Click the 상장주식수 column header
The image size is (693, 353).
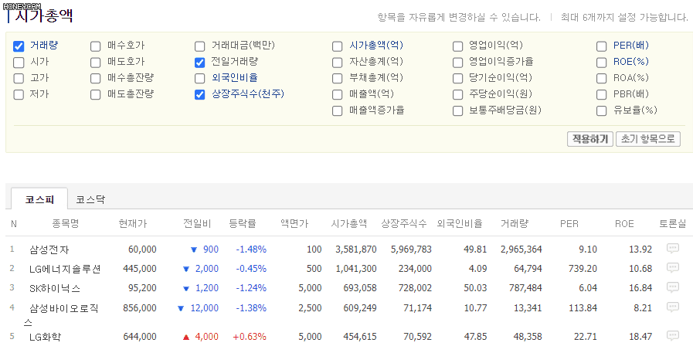(x=404, y=224)
